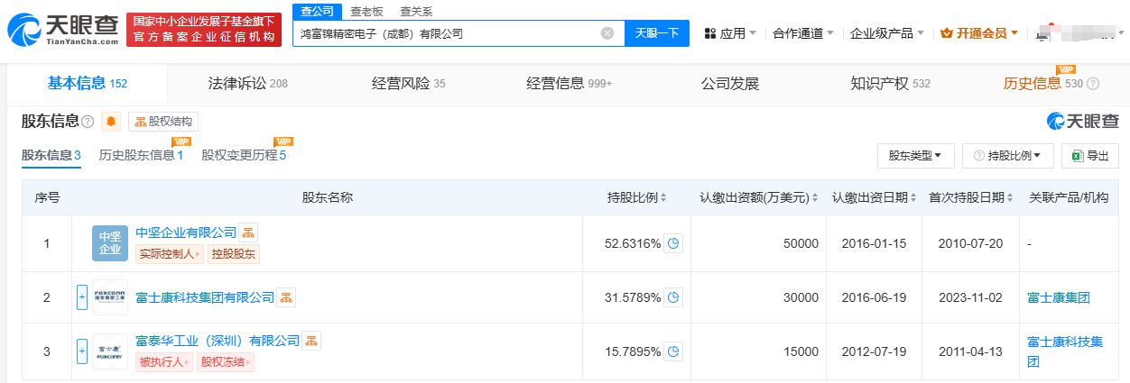Click the 中坚企业 company logo thumbnail

coord(110,243)
